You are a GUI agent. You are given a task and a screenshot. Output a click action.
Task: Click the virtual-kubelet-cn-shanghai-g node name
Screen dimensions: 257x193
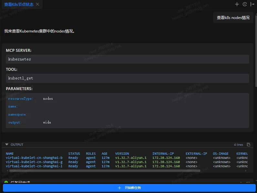click(34, 162)
